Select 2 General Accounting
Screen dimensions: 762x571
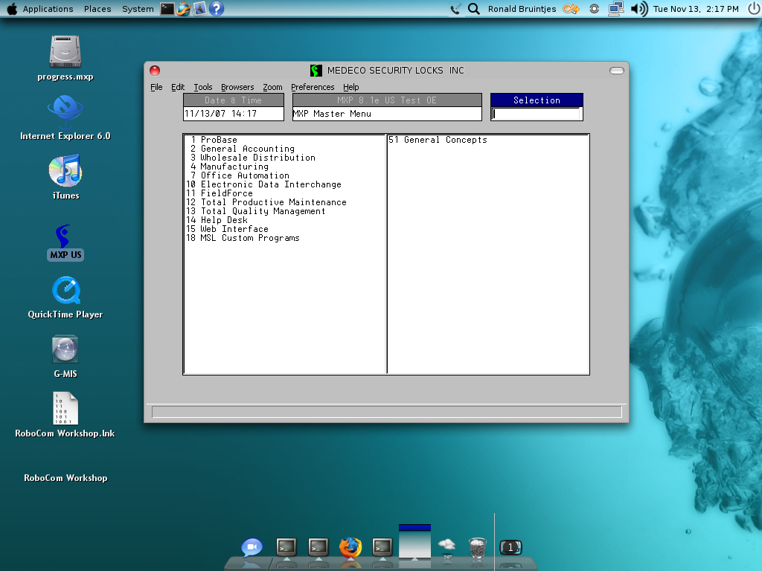tap(242, 149)
